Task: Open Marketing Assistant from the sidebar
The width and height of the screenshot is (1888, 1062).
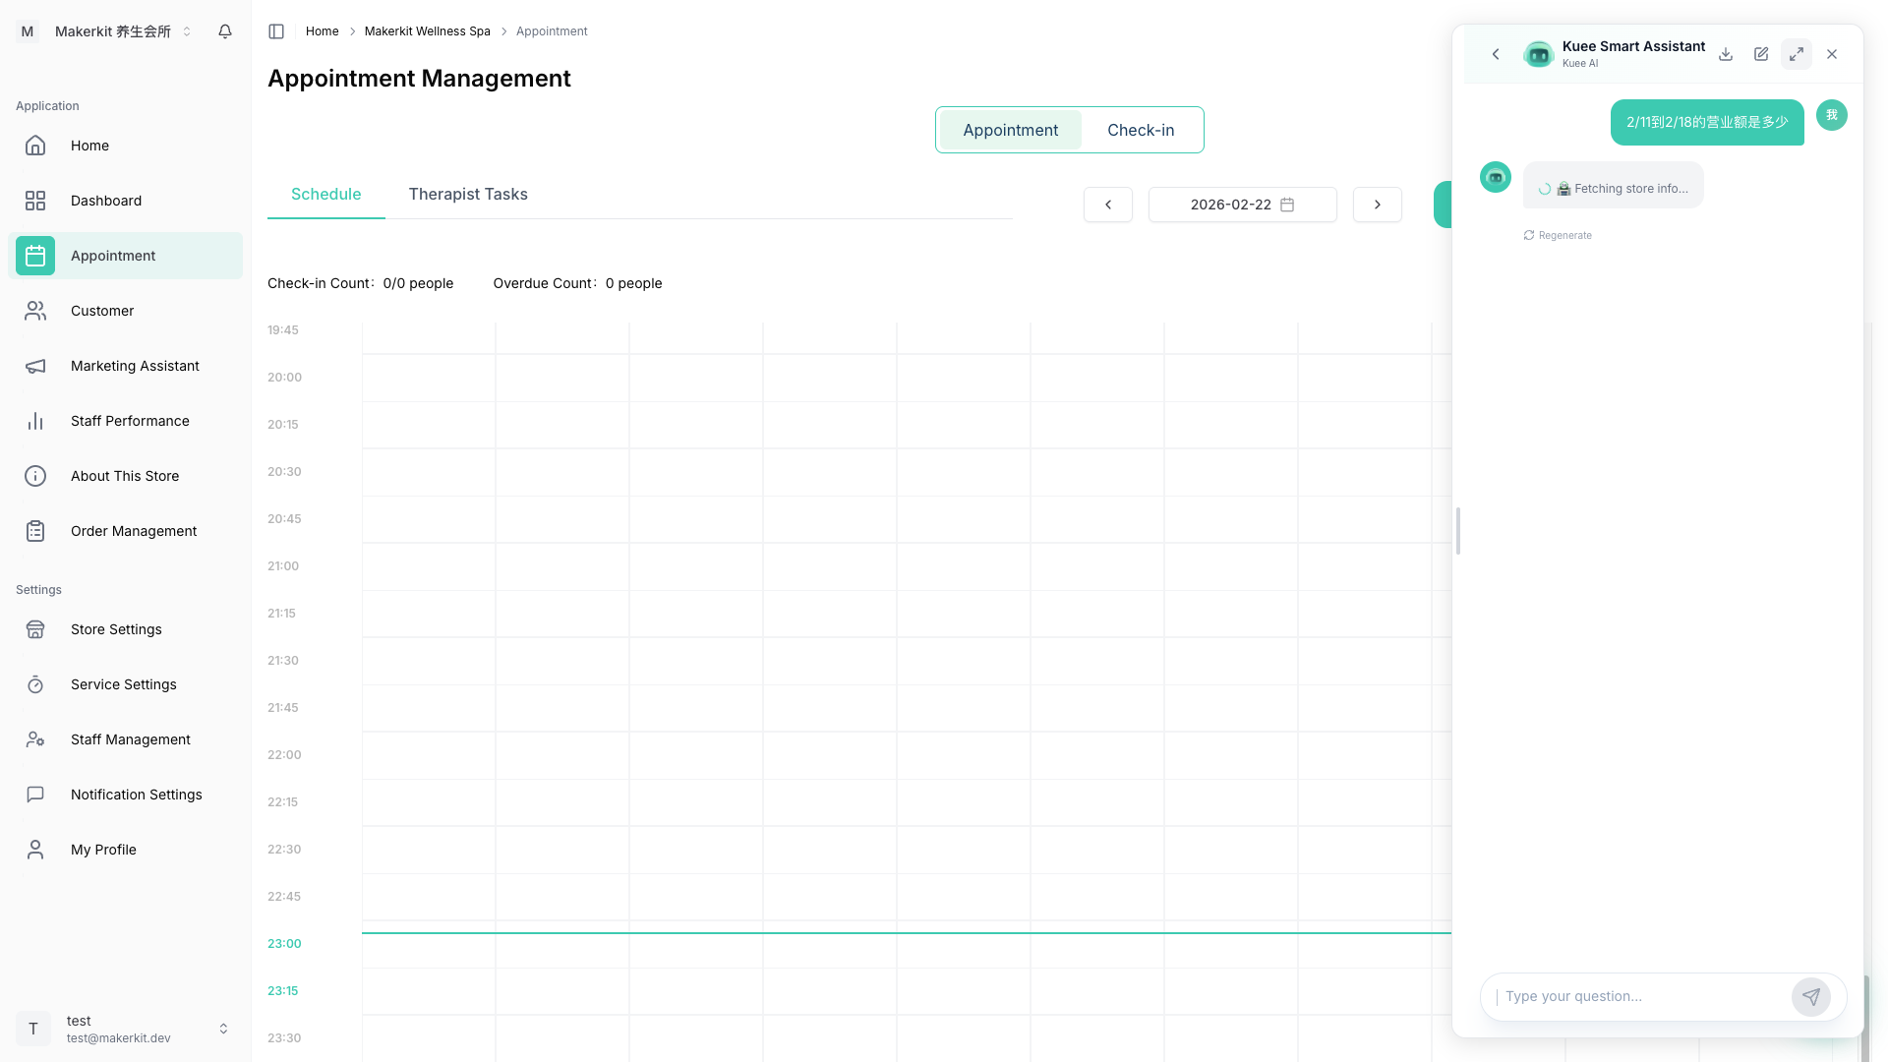Action: click(x=135, y=366)
